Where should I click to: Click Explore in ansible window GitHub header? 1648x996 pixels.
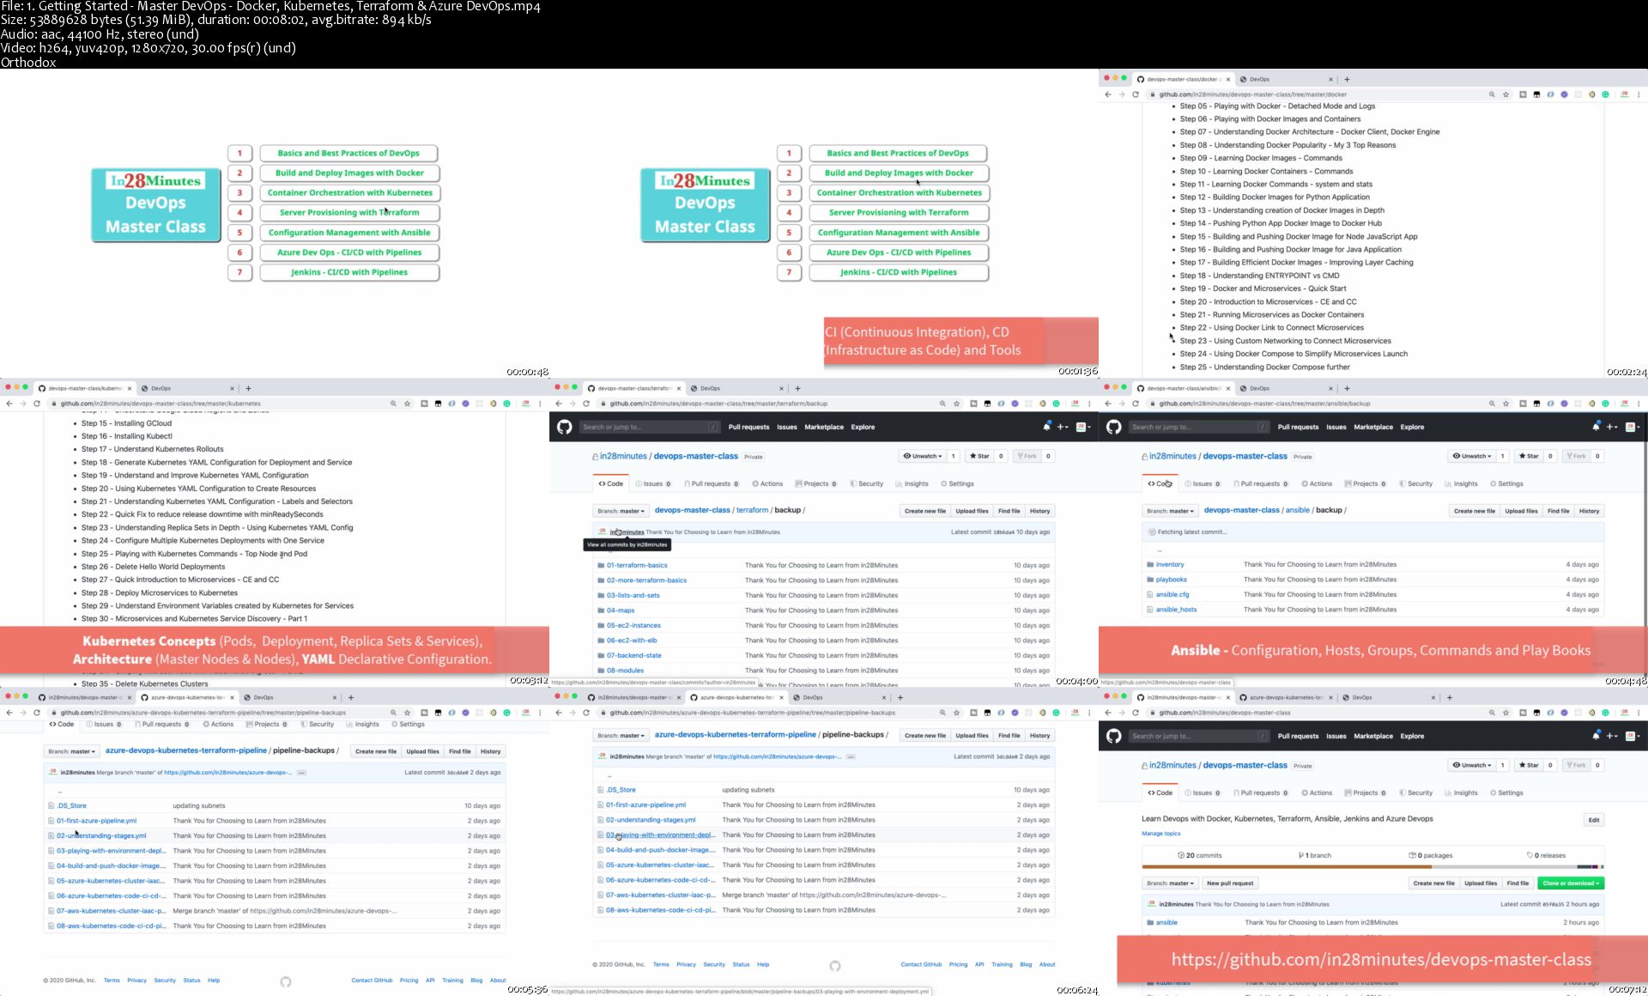tap(1412, 427)
